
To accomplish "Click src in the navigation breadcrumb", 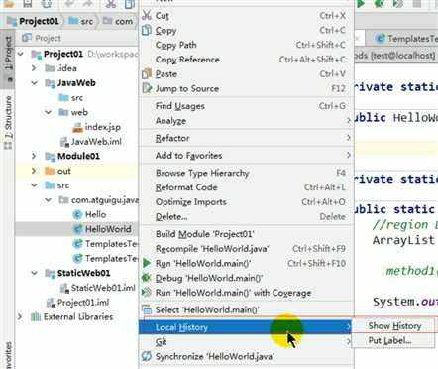I will coord(81,21).
